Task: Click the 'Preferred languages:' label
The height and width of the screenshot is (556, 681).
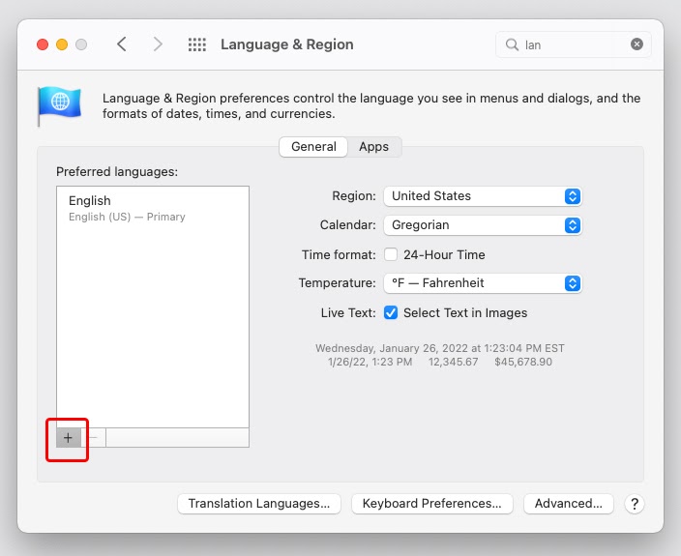Action: tap(117, 172)
